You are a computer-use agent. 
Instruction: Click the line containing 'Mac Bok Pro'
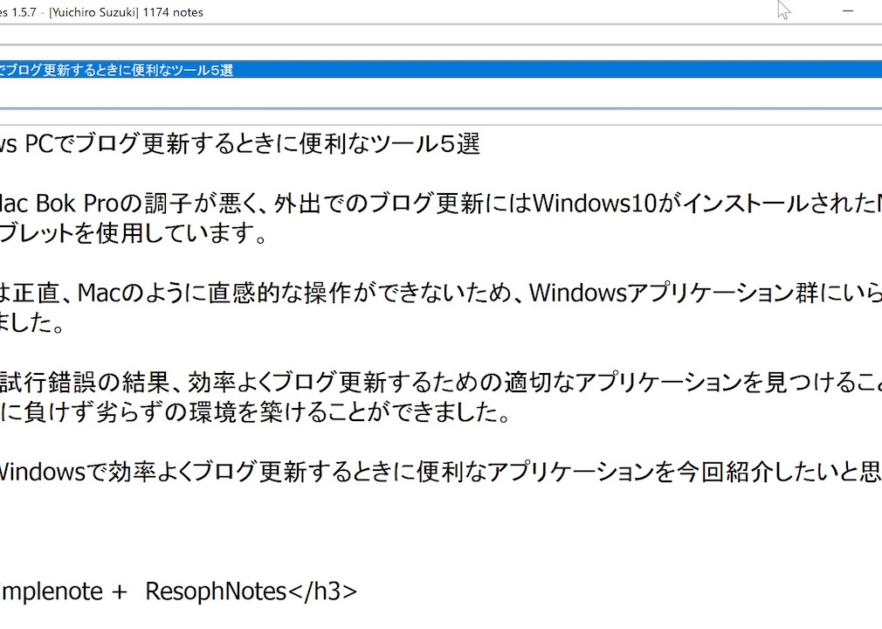click(x=441, y=204)
